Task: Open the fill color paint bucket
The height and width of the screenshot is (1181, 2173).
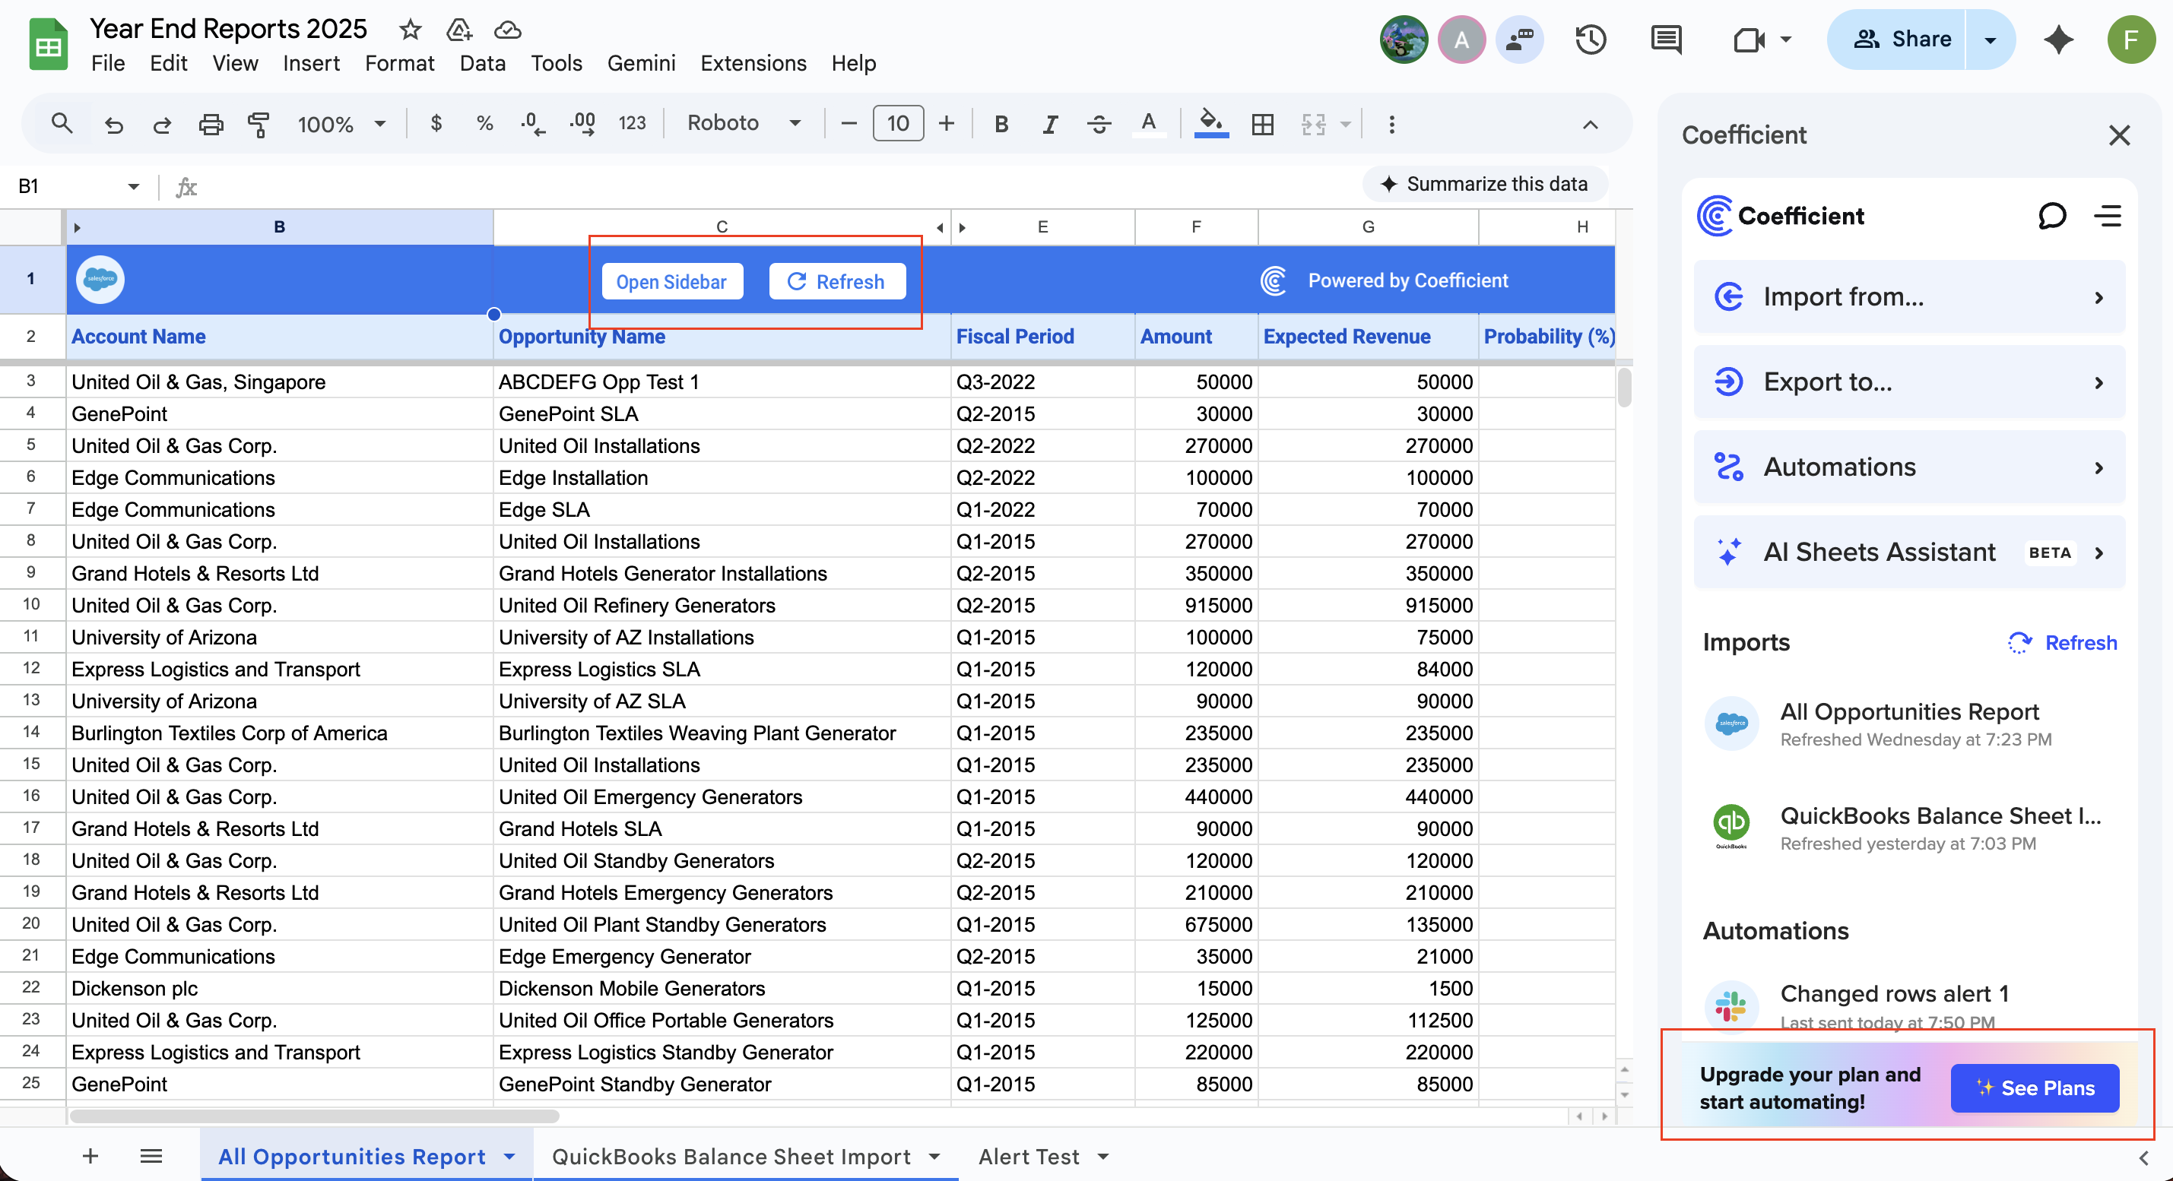Action: pos(1210,124)
